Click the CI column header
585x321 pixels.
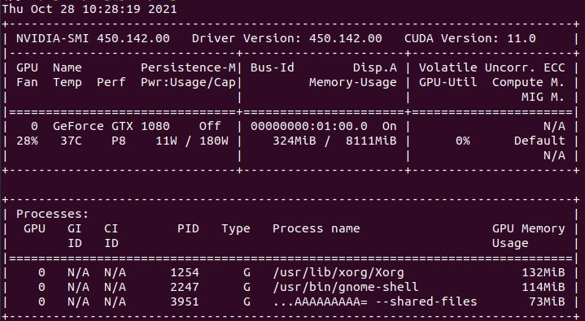coord(111,228)
